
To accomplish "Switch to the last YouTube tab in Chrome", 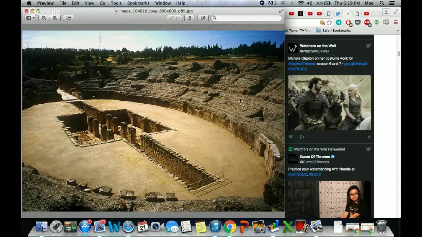I will coord(366,13).
